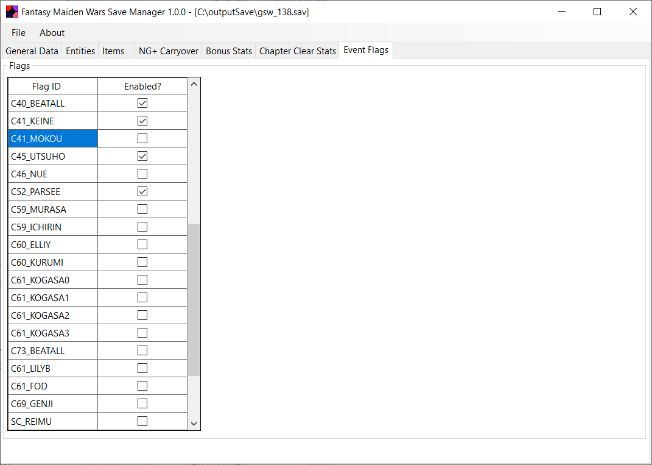652x465 pixels.
Task: Select the Event Flags tab
Action: (x=366, y=50)
